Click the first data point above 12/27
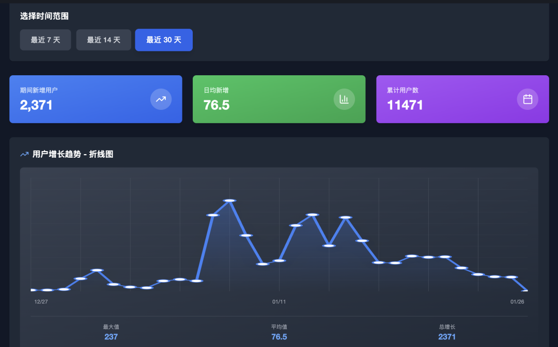 [x=32, y=290]
